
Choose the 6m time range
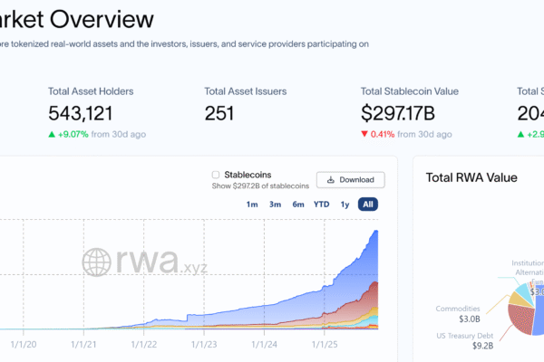coord(297,205)
